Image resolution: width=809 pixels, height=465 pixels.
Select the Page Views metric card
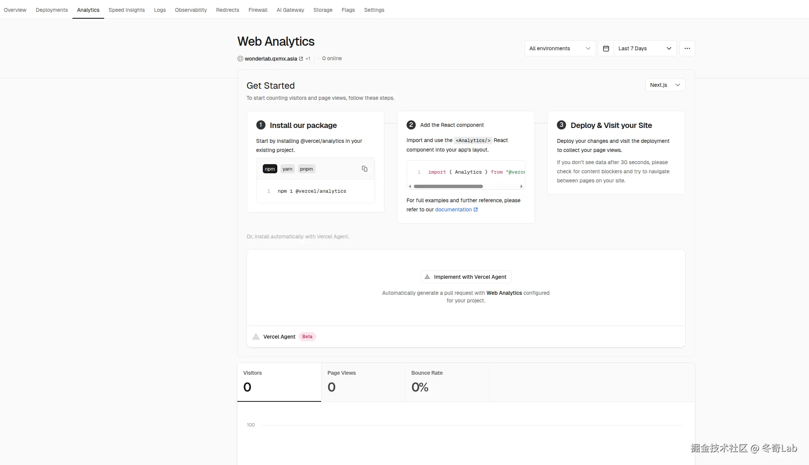pyautogui.click(x=363, y=382)
